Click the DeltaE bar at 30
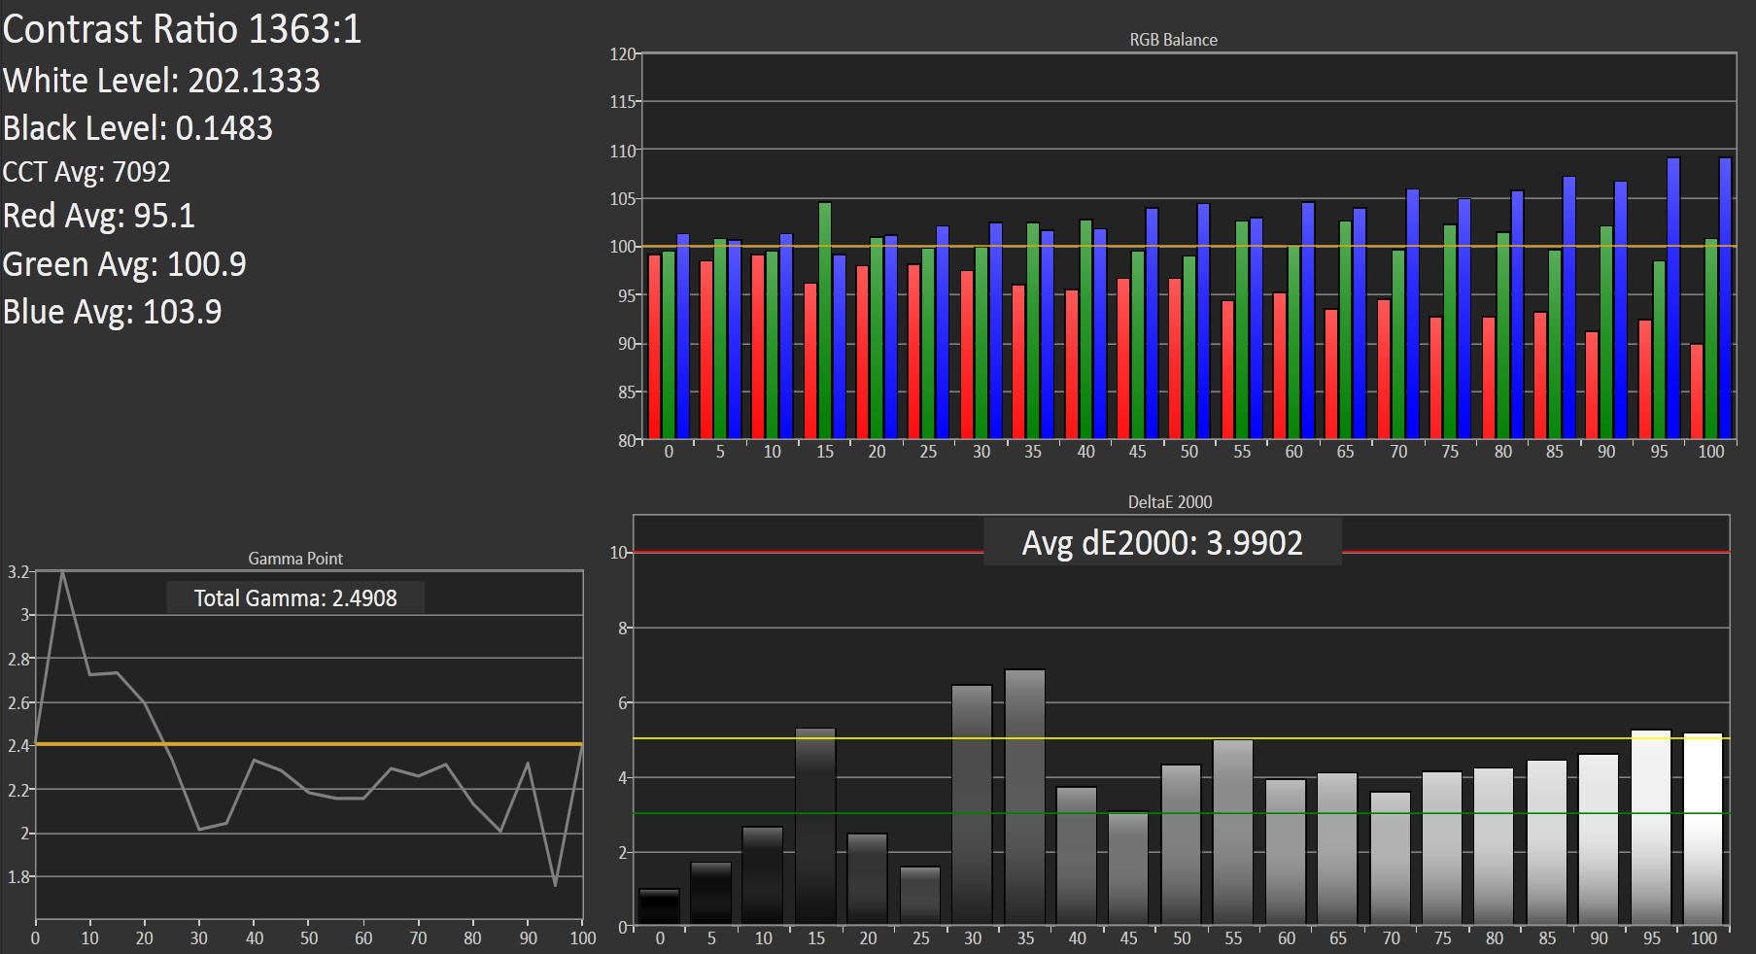The width and height of the screenshot is (1756, 954). [973, 804]
